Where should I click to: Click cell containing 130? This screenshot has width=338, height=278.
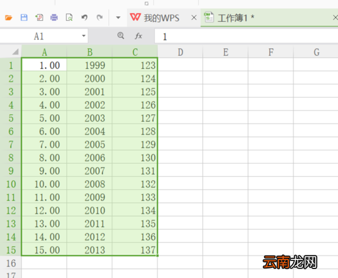135,158
